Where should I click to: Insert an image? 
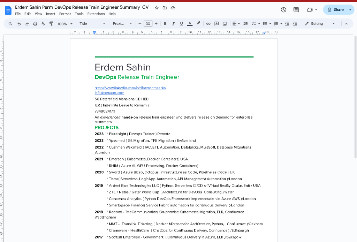(225, 24)
